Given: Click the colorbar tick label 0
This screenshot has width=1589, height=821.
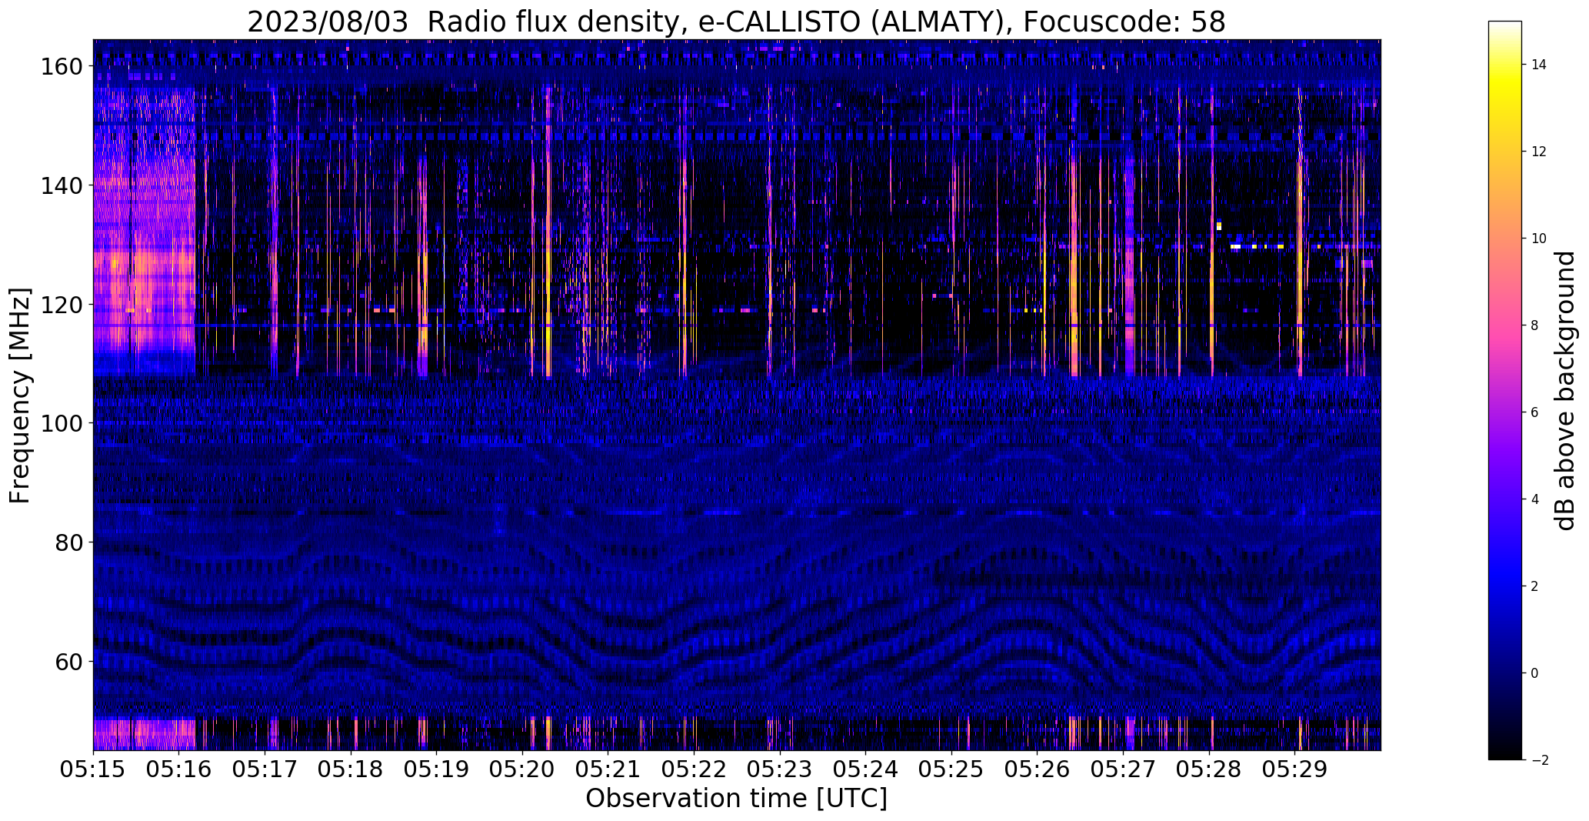Looking at the screenshot, I should (x=1534, y=674).
